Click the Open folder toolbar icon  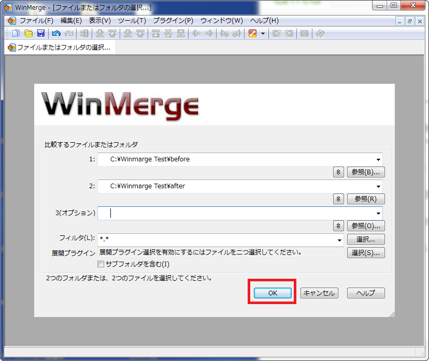[x=28, y=33]
